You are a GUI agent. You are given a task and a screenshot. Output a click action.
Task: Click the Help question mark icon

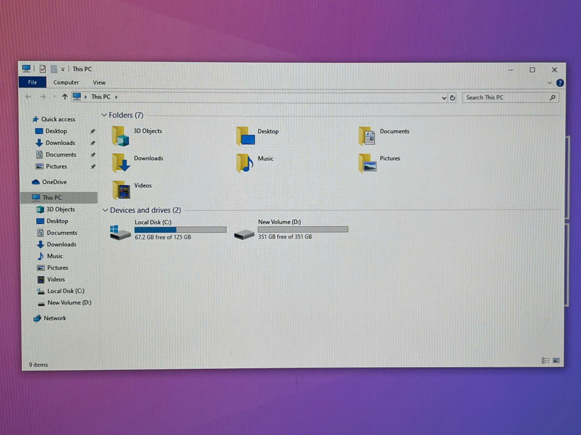[560, 83]
